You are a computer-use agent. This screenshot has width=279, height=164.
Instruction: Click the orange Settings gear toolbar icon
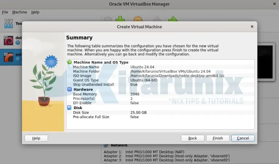point(138,19)
